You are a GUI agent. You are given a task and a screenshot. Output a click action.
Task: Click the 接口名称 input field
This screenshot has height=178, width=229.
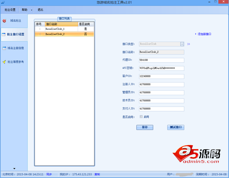[x=161, y=52]
